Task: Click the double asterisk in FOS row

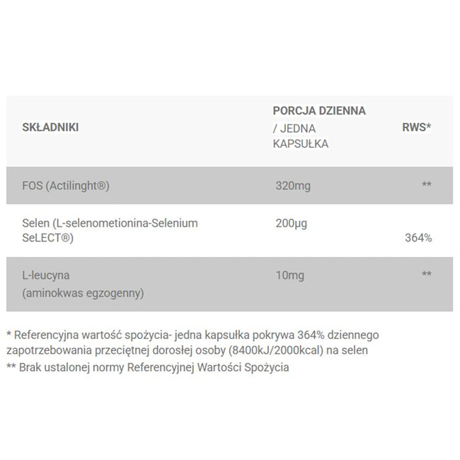Action: click(x=426, y=186)
